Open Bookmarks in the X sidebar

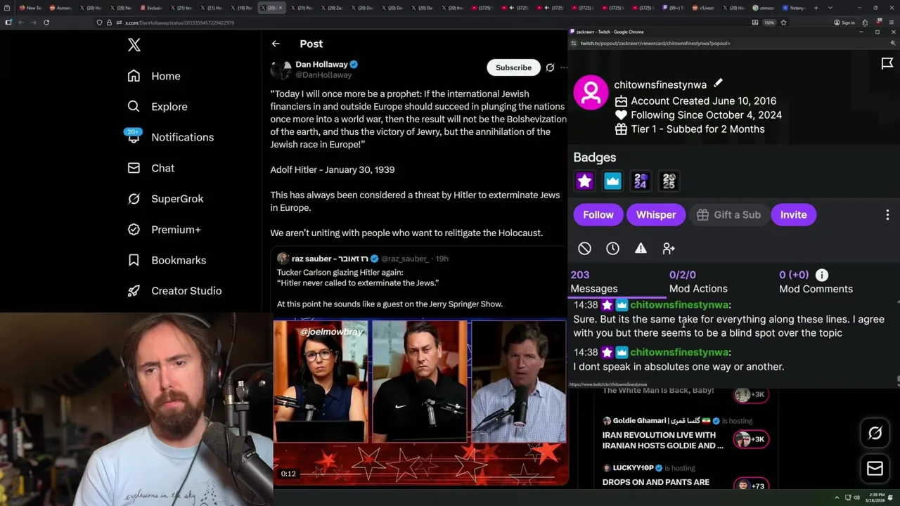[167, 260]
